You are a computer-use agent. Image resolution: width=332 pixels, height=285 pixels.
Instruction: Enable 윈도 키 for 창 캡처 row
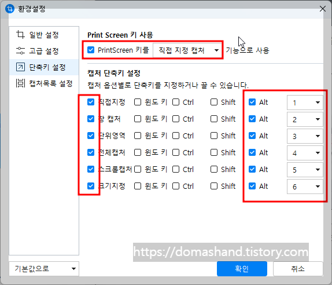point(138,119)
